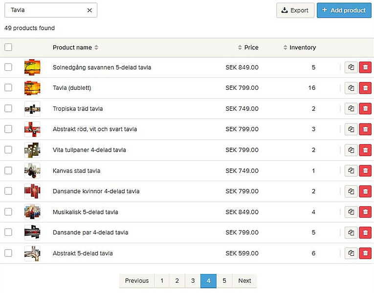This screenshot has height=293, width=374.
Task: Delete the Solnedgång savannen 5-delad tavla product
Action: coord(365,67)
